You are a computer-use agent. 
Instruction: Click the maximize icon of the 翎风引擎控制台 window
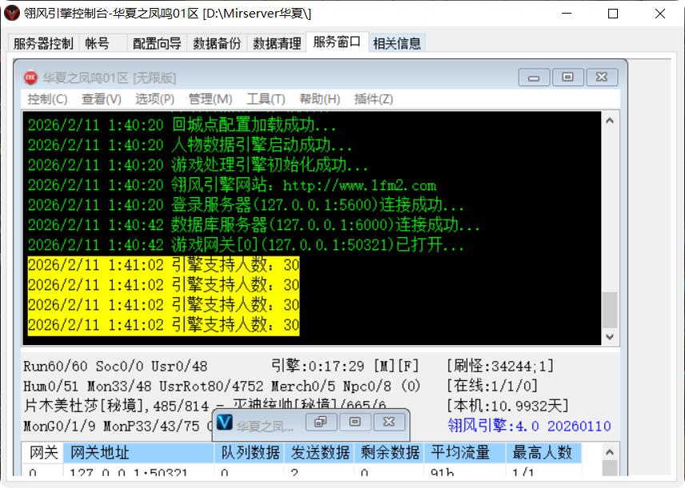click(x=611, y=14)
